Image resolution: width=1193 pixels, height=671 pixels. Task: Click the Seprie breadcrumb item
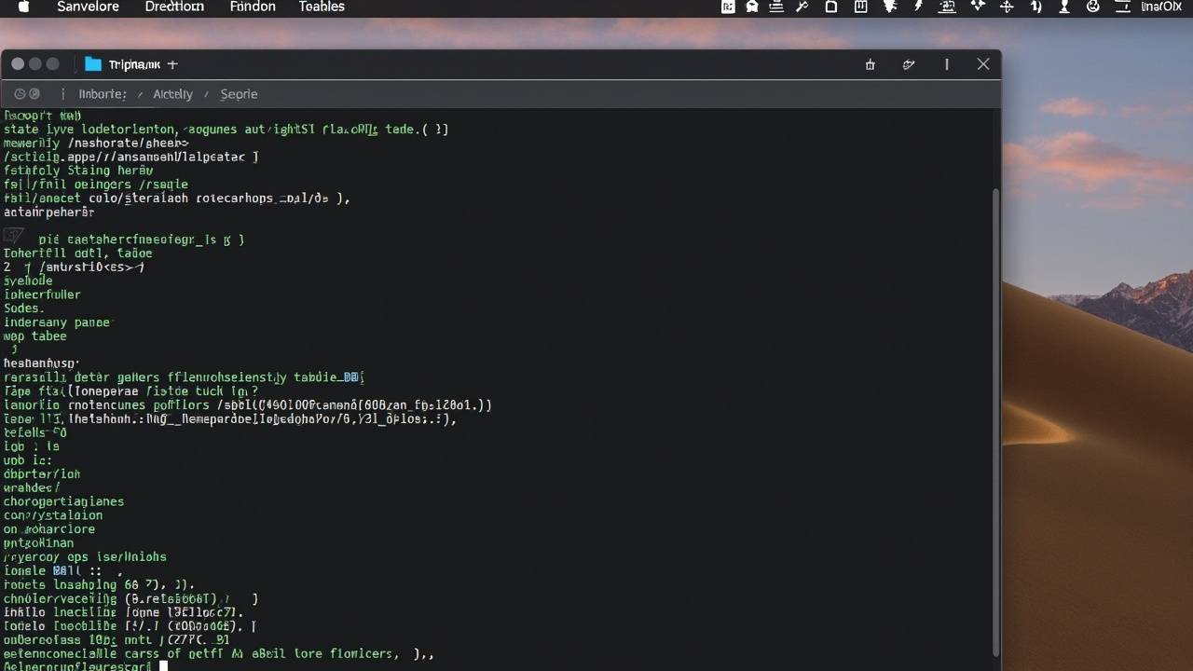pyautogui.click(x=239, y=94)
